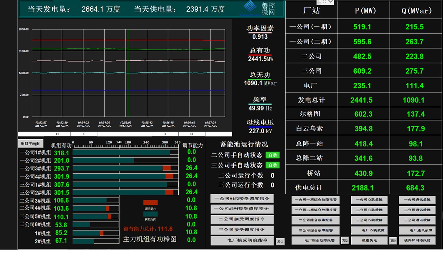
Task: Click 三公司通讯故障 button
Action: coord(417,220)
